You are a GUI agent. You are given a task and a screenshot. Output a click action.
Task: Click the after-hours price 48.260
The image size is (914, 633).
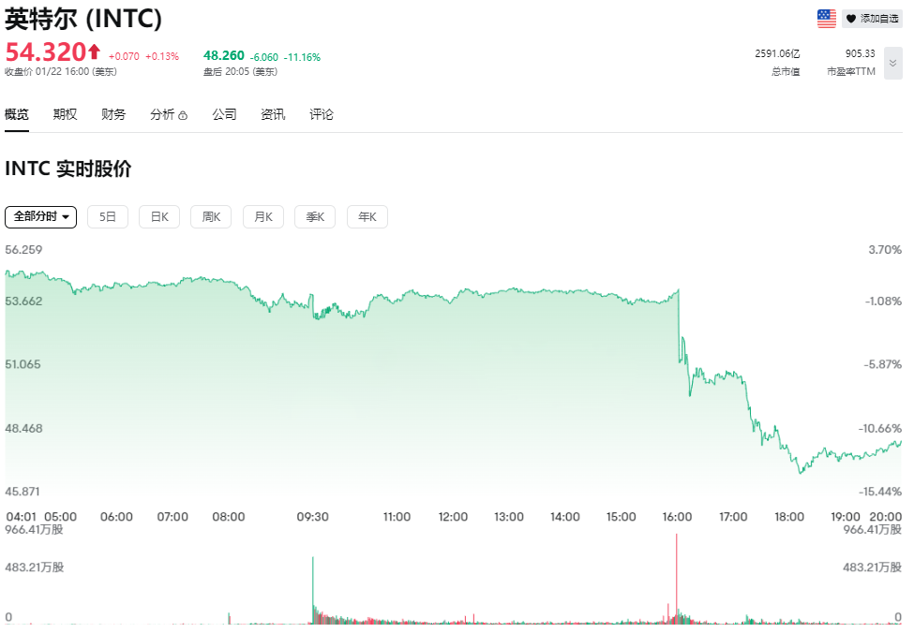[224, 54]
